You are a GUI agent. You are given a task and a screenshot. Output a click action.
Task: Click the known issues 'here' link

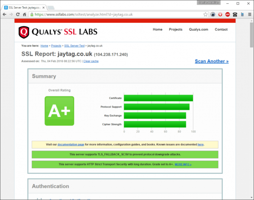200,145
